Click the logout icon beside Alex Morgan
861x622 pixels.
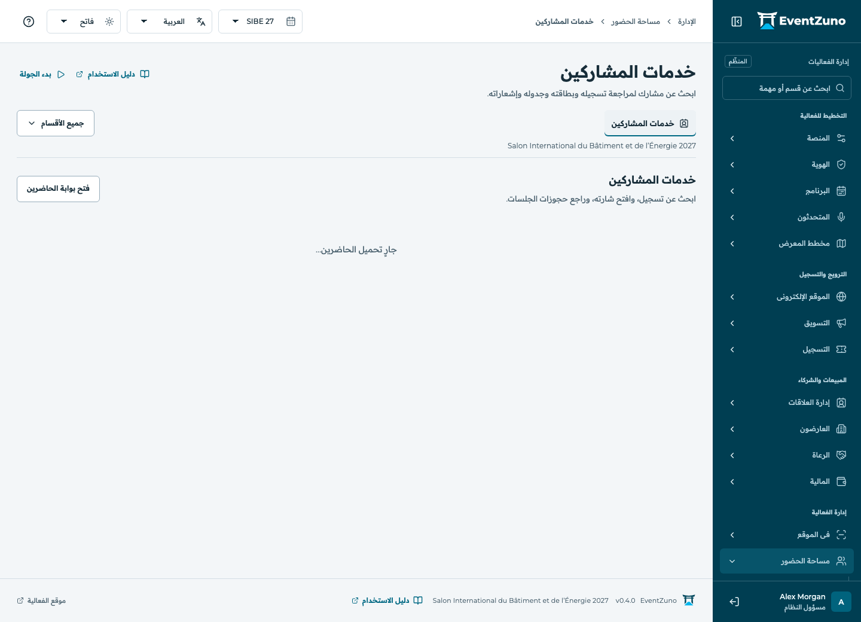tap(734, 602)
